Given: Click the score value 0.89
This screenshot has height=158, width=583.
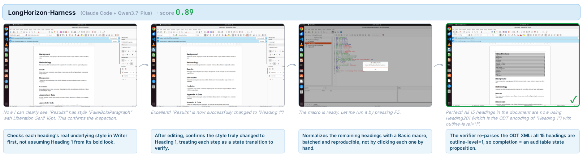Looking at the screenshot, I should [185, 12].
